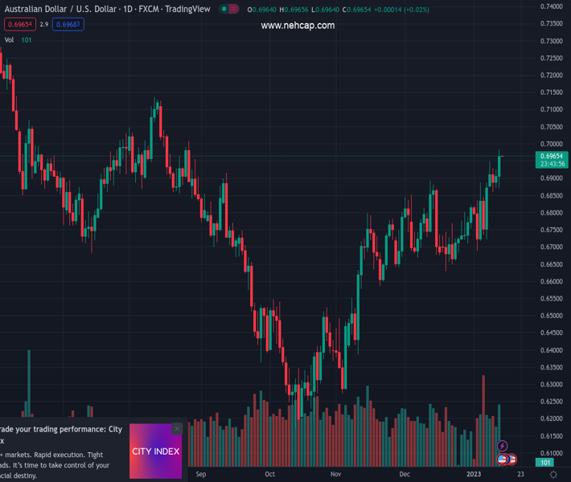Click the green volume value 101 on axis
This screenshot has height=482, width=571.
pyautogui.click(x=545, y=463)
